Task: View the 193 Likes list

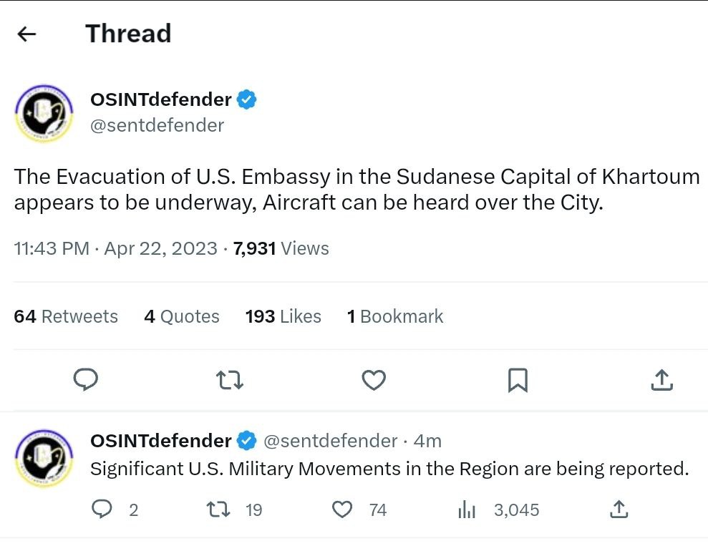Action: coord(283,316)
